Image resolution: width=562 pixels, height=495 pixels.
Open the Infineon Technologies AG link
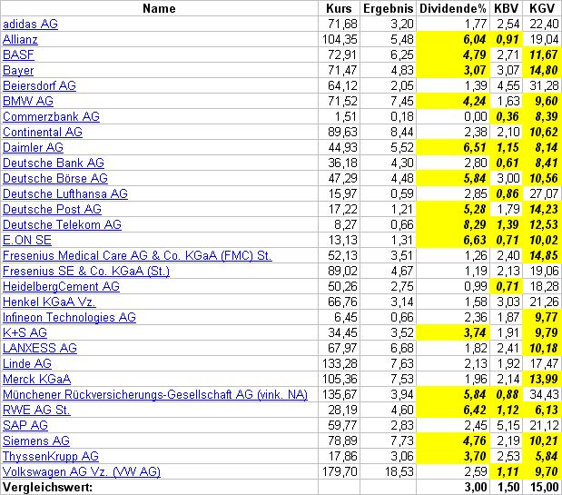pyautogui.click(x=69, y=317)
